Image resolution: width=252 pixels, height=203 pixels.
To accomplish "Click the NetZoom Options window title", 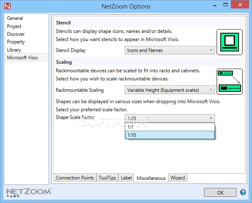I will pos(126,6).
